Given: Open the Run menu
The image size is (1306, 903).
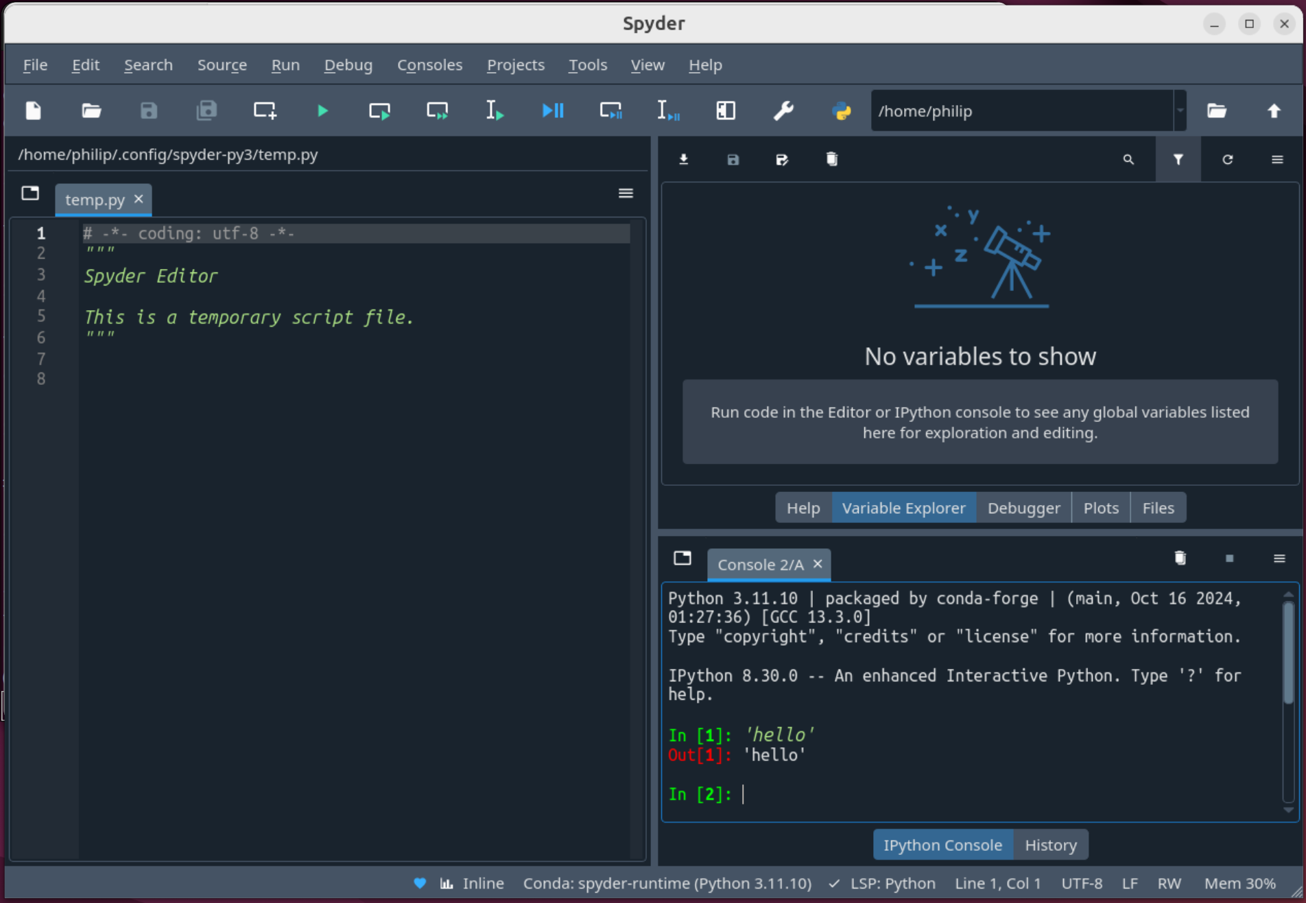Looking at the screenshot, I should coord(285,64).
